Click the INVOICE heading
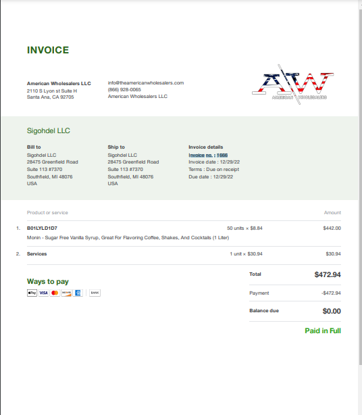The height and width of the screenshot is (415, 362). point(48,50)
